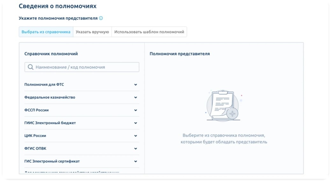
Task: Select the ФССП России row label
Action: (37, 110)
